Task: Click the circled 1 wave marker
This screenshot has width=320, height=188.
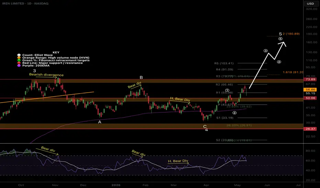Action: [227, 90]
